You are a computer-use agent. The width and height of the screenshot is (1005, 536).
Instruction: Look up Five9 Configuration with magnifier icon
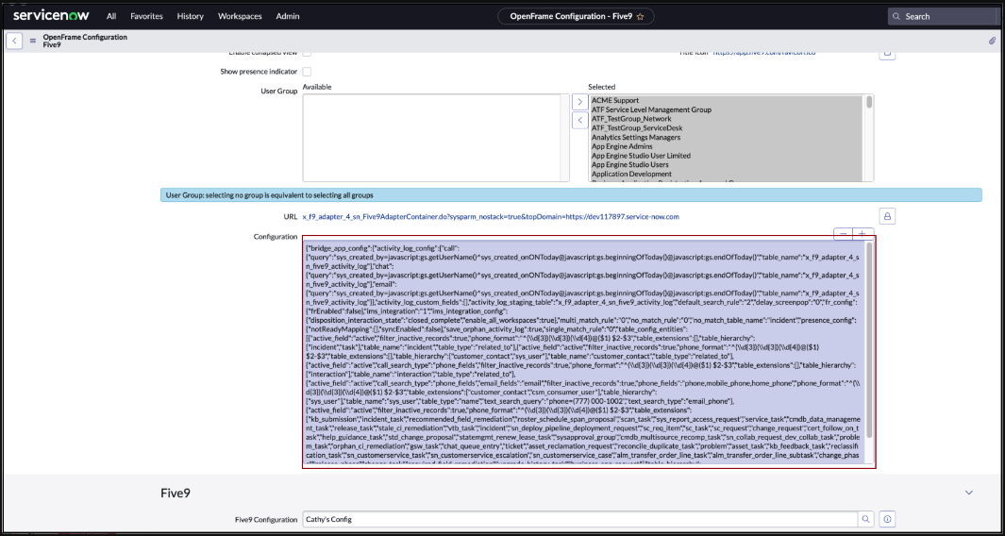(x=866, y=519)
